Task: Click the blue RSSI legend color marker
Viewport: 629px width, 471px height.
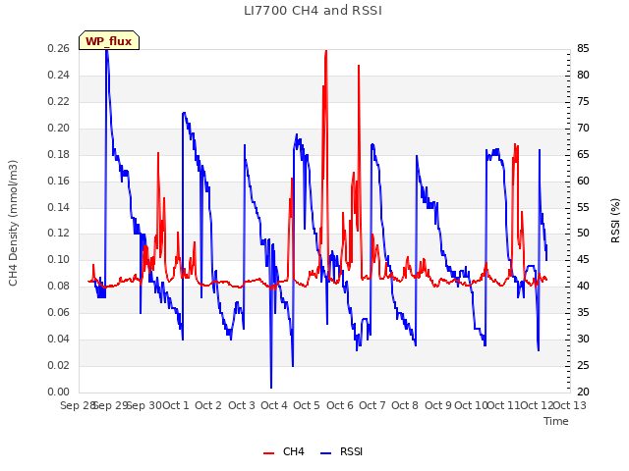Action: [x=325, y=453]
